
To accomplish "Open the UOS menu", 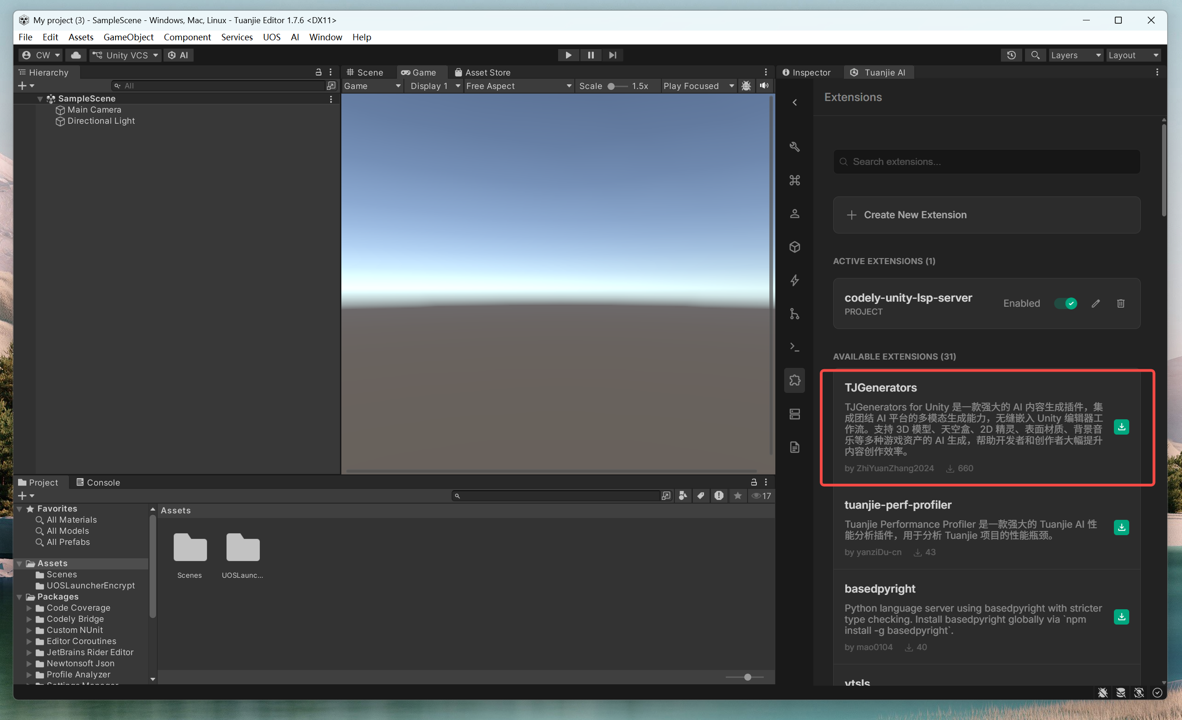I will click(x=271, y=37).
